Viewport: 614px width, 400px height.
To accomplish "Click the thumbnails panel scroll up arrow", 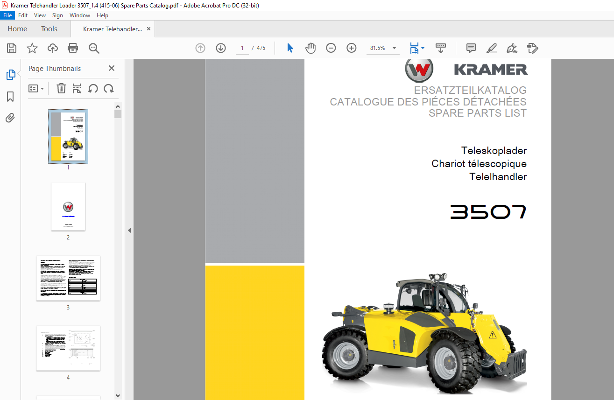I will tap(118, 106).
